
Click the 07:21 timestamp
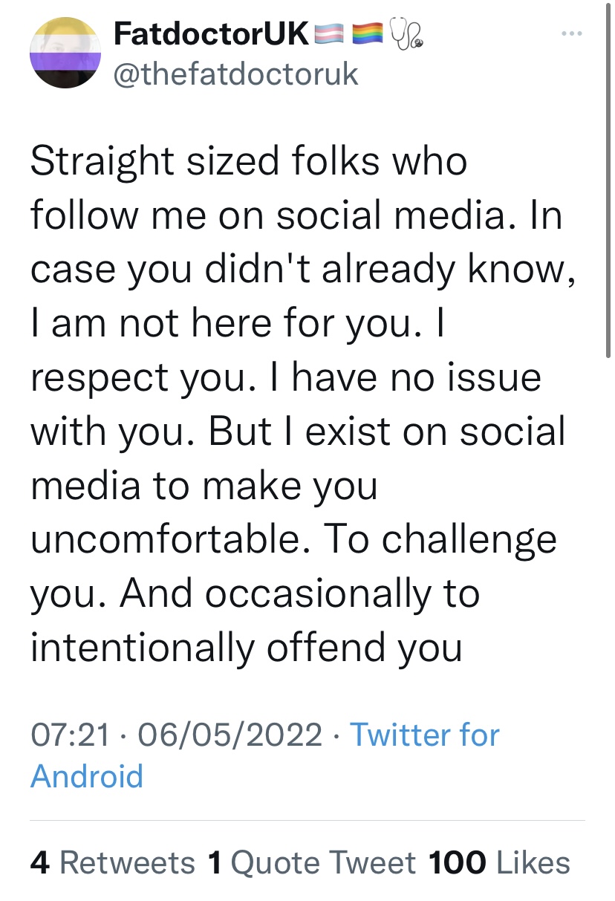tap(69, 735)
